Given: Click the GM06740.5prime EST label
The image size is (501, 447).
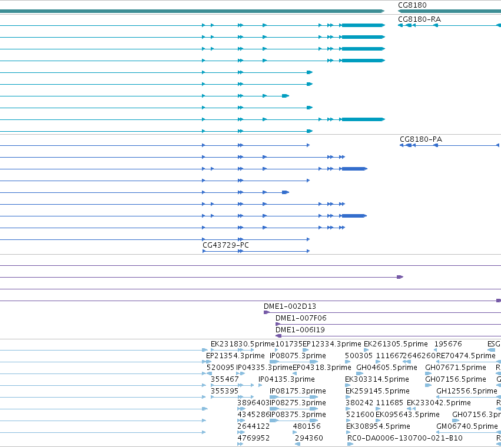Looking at the screenshot, I should coord(467,426).
